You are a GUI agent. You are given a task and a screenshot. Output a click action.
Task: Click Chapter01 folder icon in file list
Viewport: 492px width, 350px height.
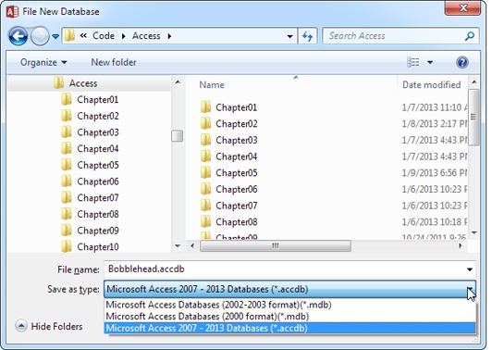point(206,107)
